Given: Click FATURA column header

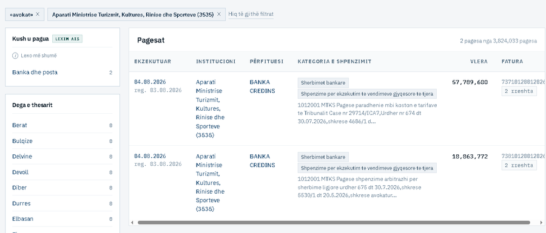Looking at the screenshot, I should [x=512, y=62].
